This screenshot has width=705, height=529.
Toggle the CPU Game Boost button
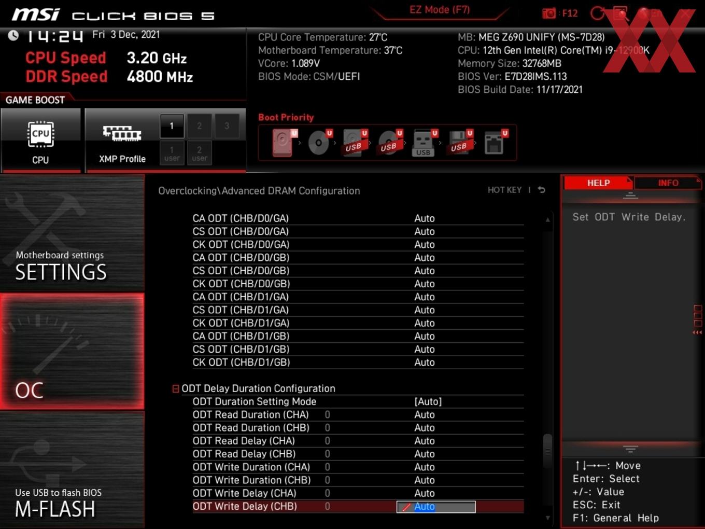pyautogui.click(x=41, y=140)
